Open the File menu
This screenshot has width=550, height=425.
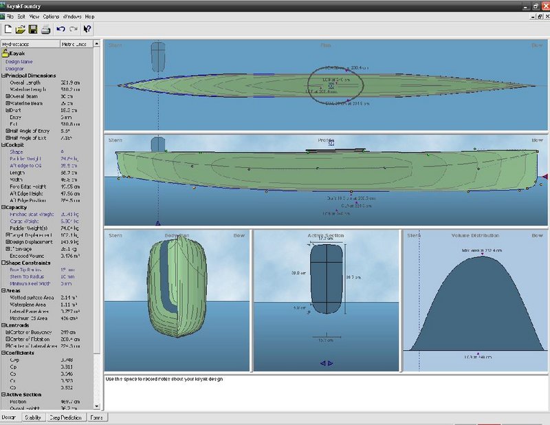click(10, 17)
